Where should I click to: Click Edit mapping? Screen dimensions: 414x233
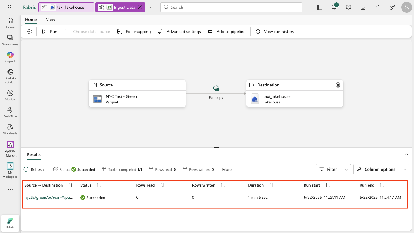click(x=134, y=32)
